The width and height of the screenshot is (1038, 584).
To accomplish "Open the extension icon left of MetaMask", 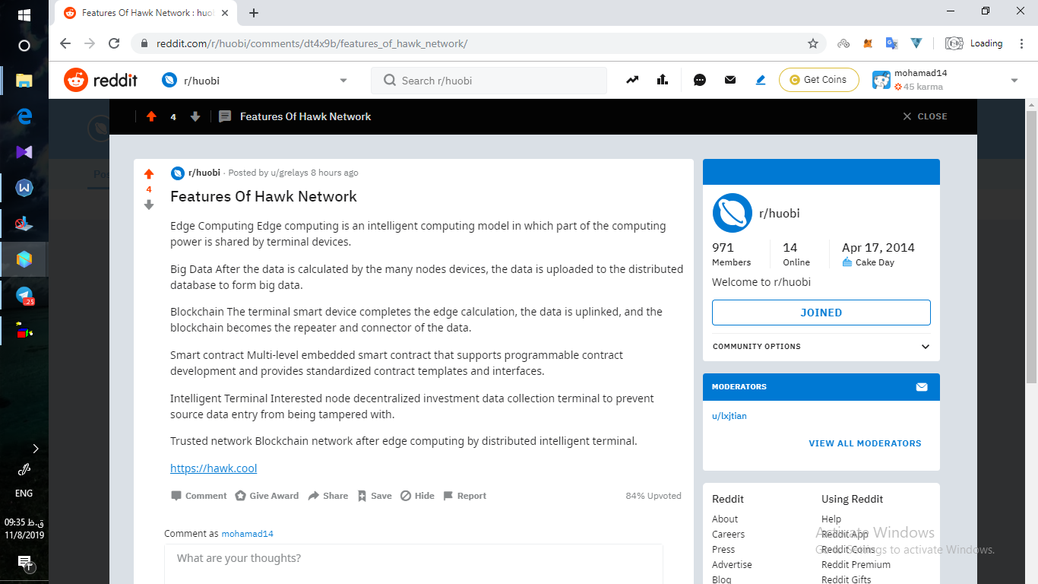I will point(843,43).
